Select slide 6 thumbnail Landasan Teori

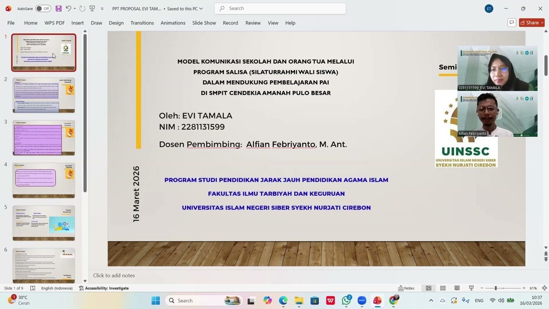44,265
